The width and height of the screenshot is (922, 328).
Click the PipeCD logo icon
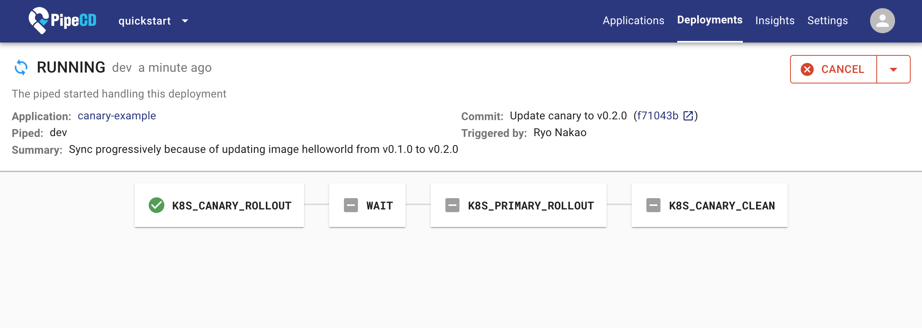click(39, 20)
